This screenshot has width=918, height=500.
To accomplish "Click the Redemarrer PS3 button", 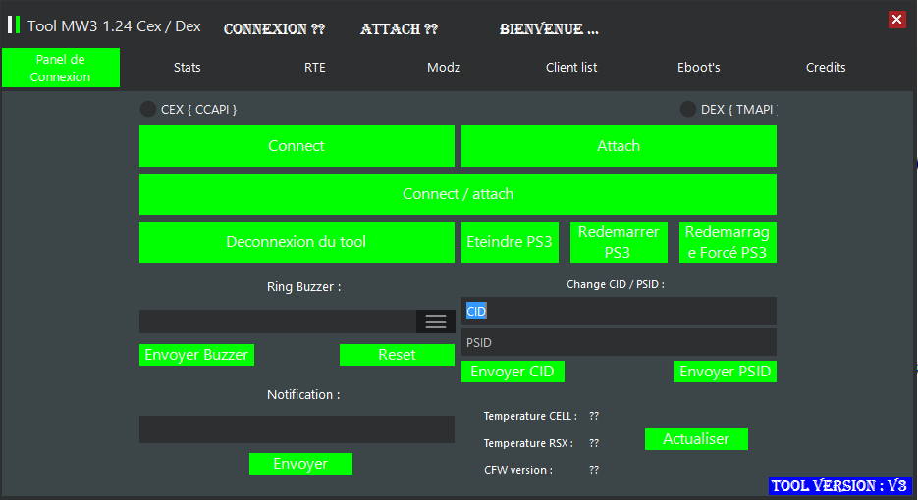I will pos(618,242).
